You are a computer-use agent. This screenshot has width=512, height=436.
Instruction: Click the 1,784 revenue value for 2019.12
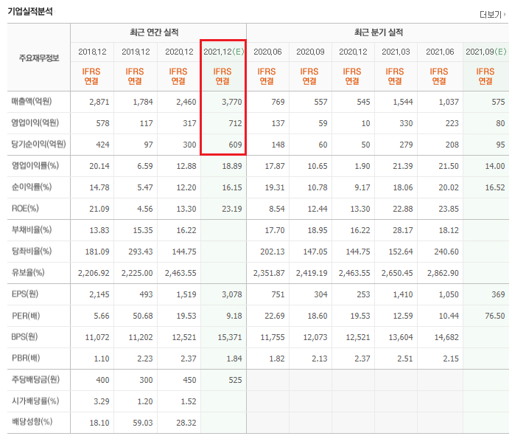click(x=143, y=102)
